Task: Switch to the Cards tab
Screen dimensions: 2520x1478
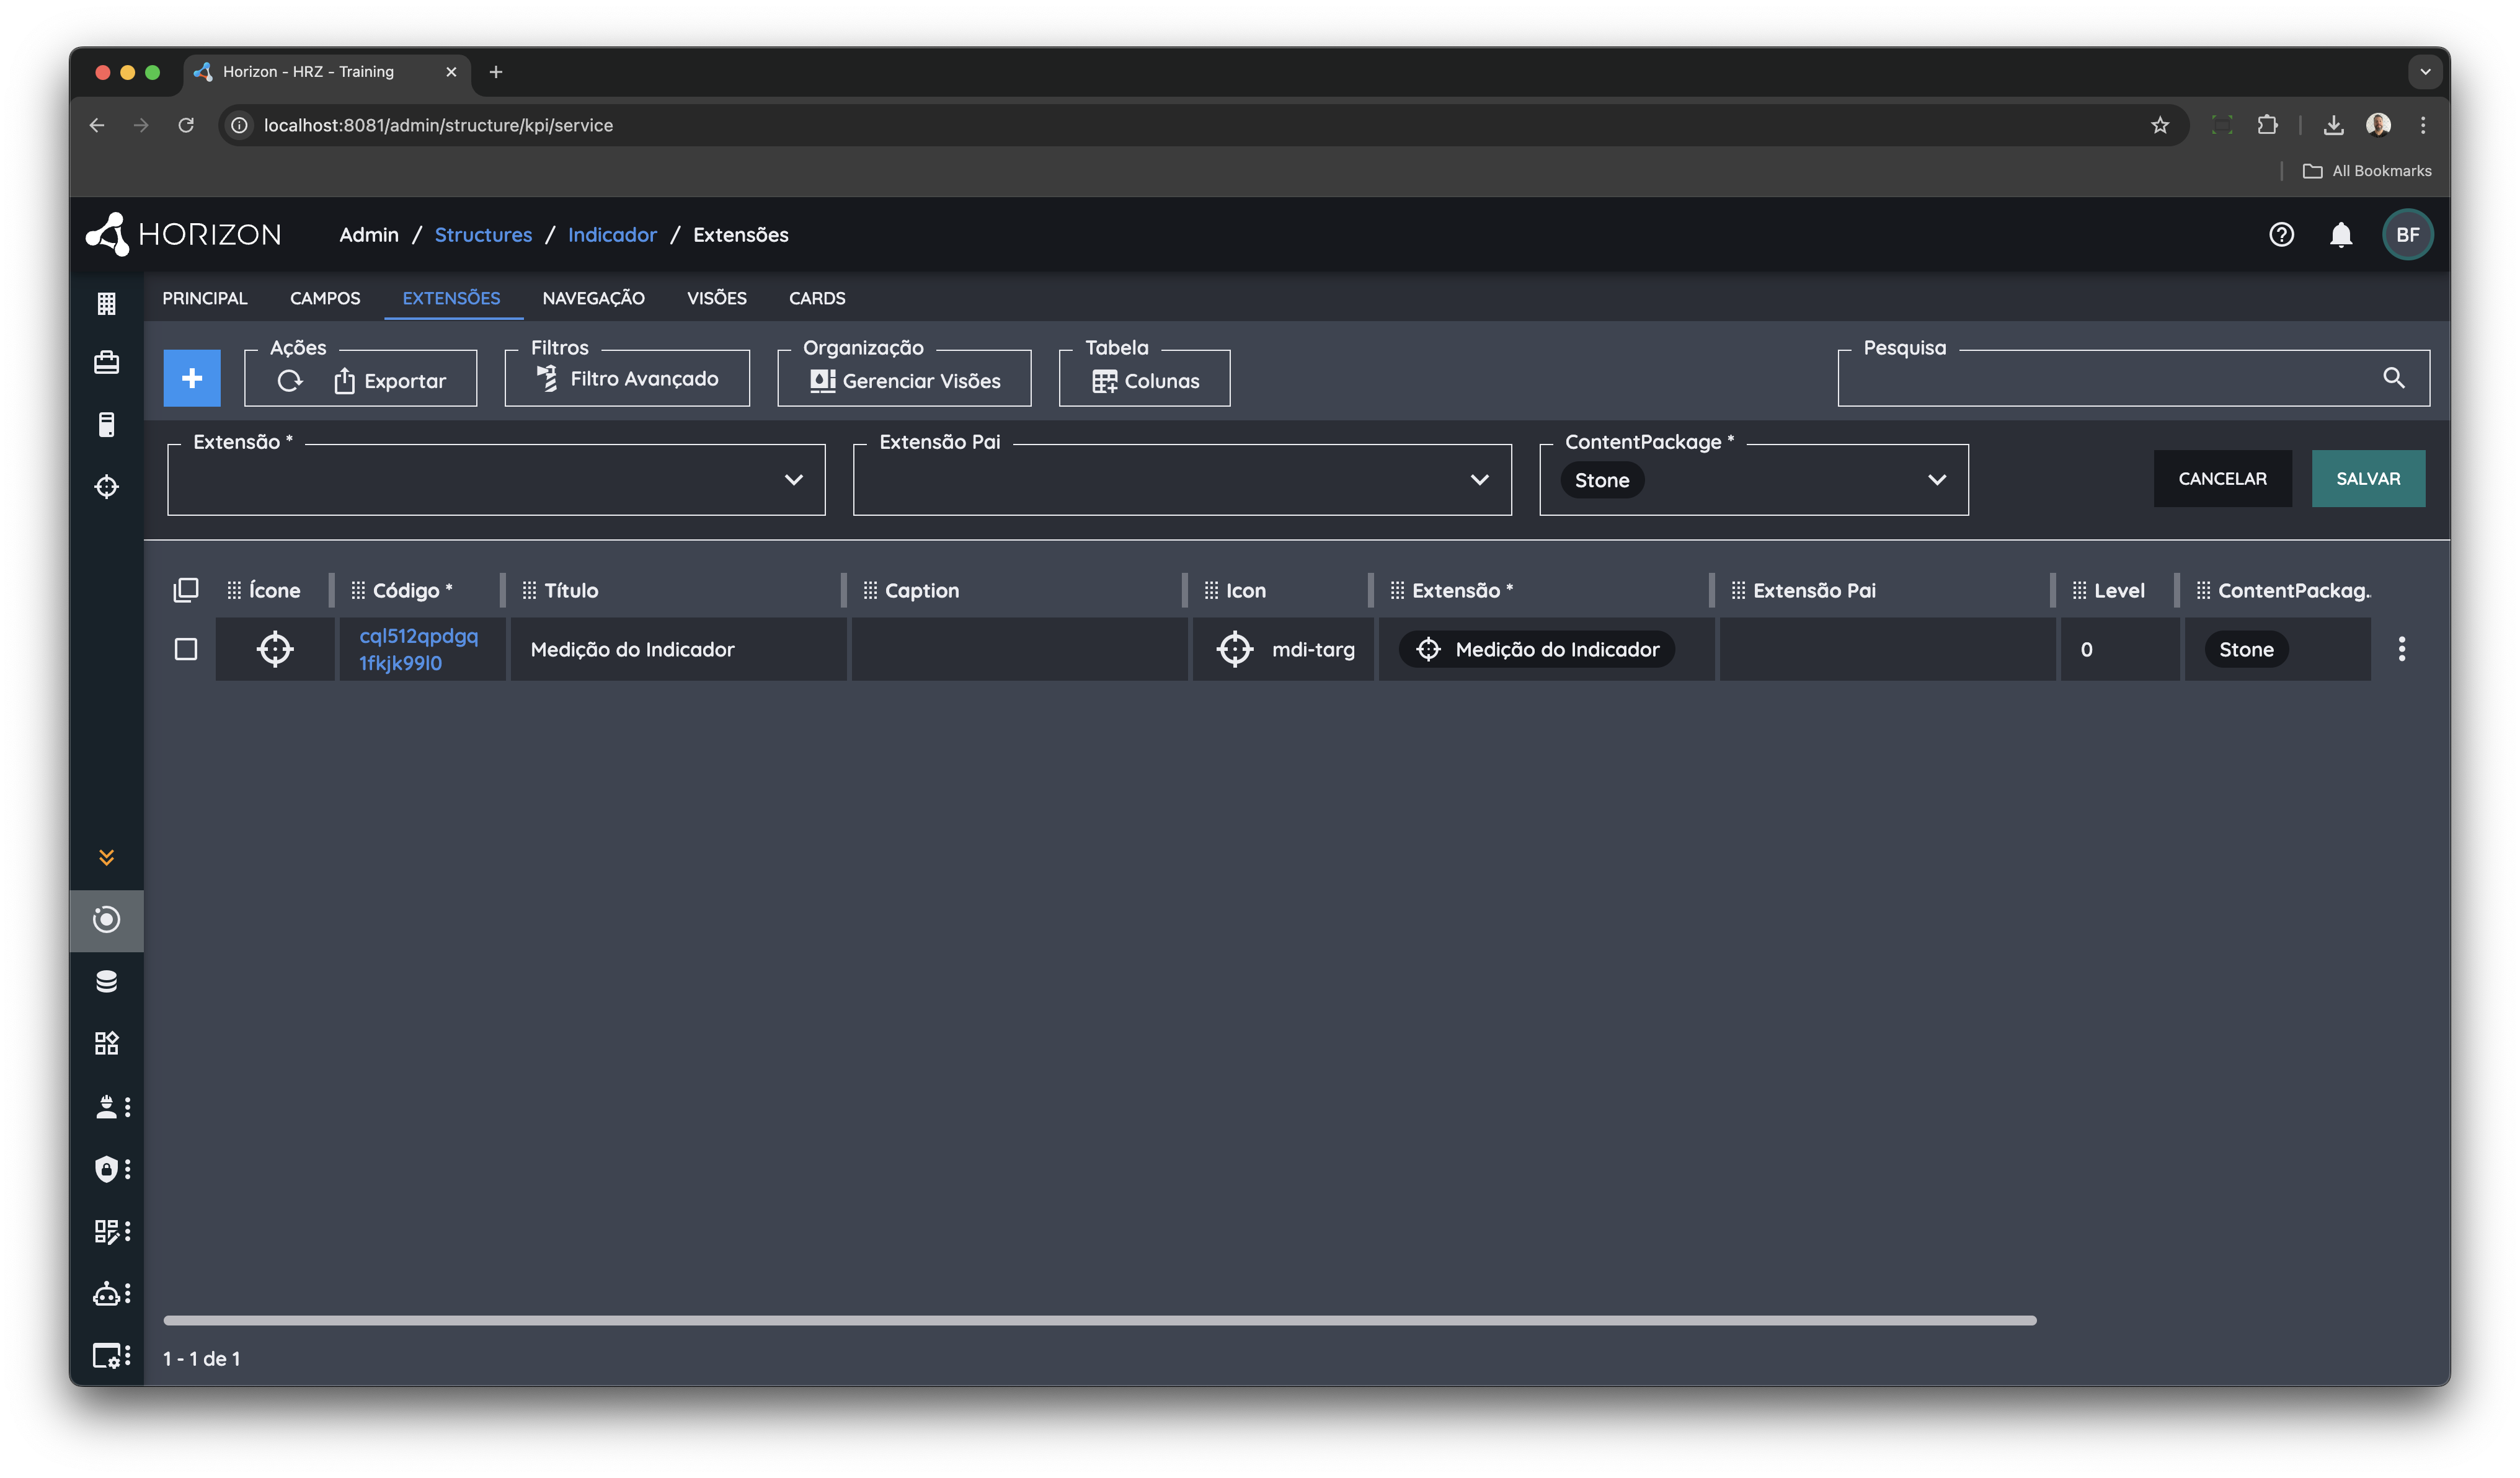Action: (x=817, y=298)
